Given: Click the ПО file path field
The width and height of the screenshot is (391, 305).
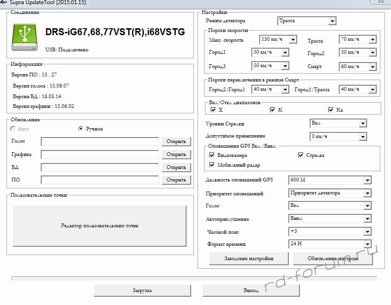Looking at the screenshot, I should pos(100,180).
